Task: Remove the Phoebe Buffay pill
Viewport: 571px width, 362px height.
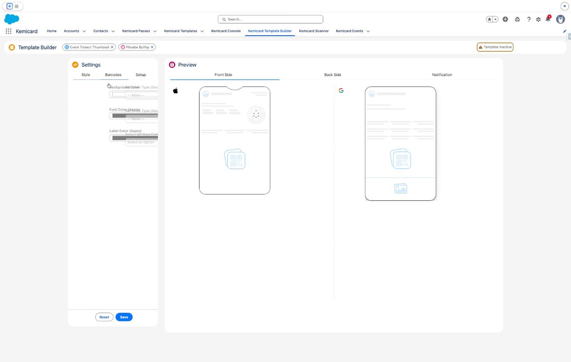Action: point(152,47)
